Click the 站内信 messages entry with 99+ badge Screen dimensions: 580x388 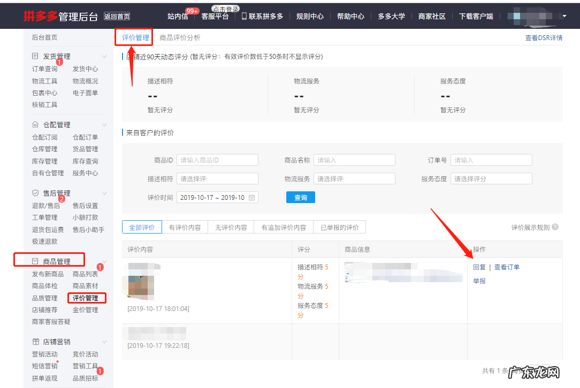click(x=178, y=16)
